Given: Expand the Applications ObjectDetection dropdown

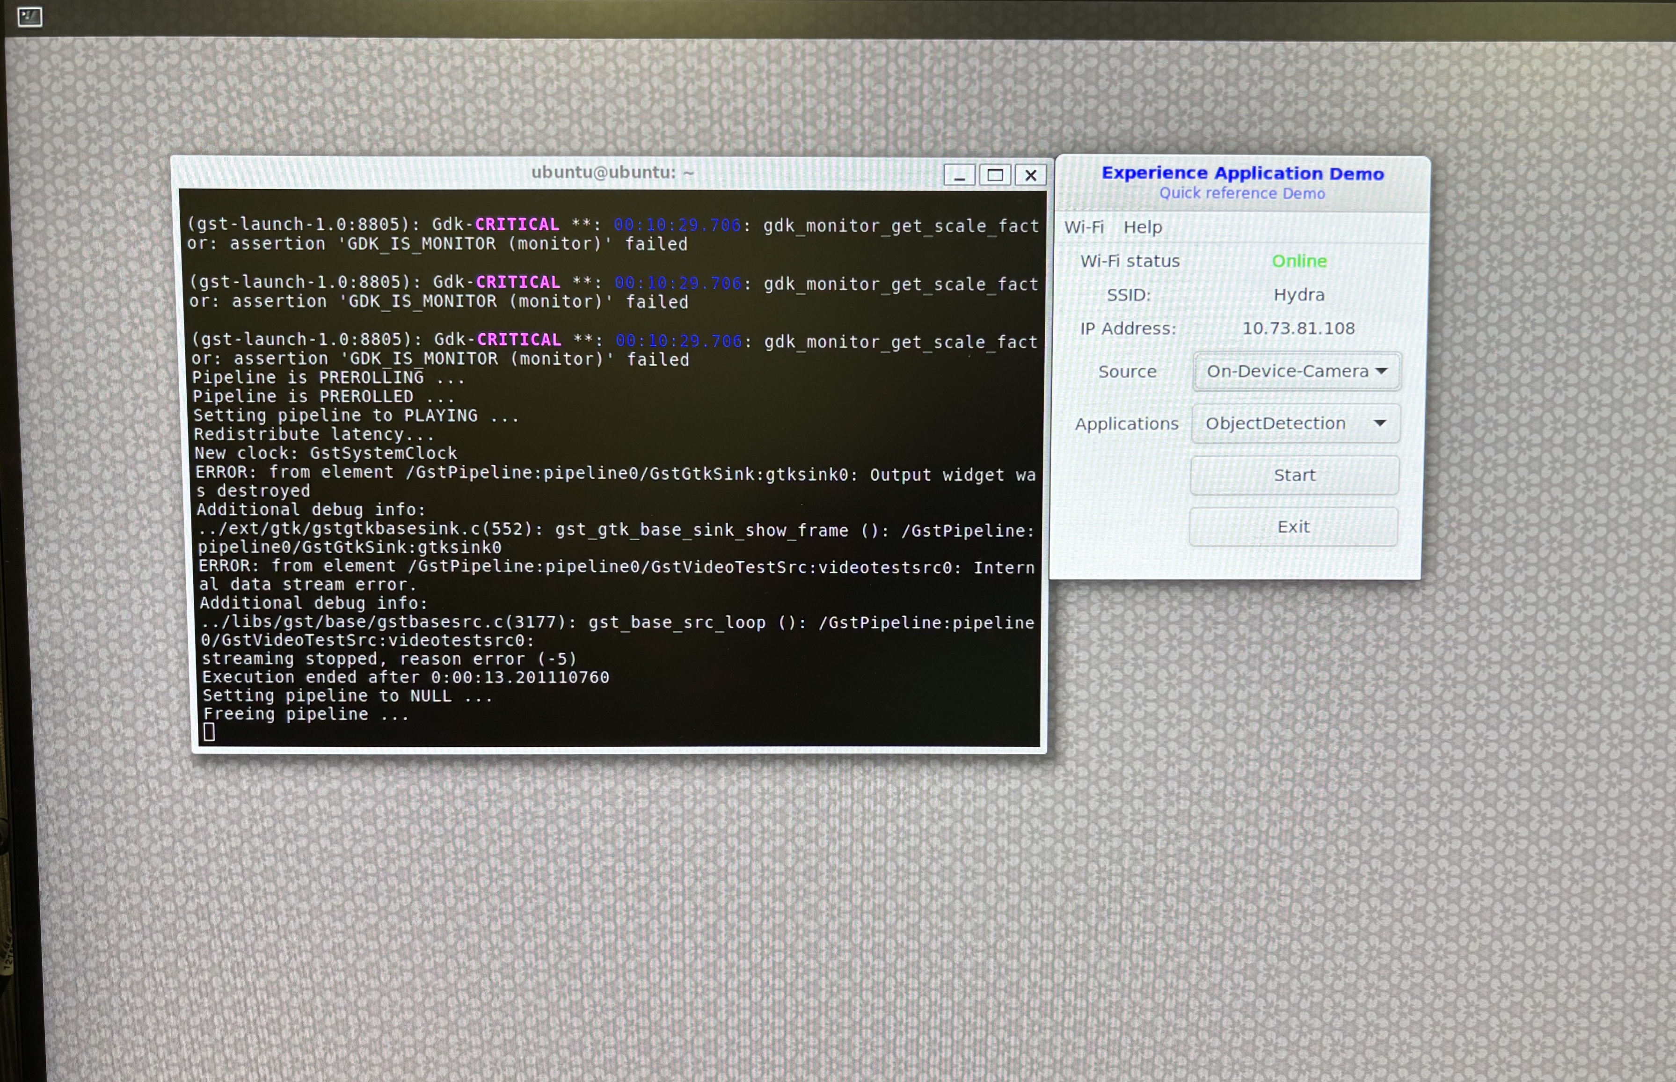Looking at the screenshot, I should [1295, 423].
